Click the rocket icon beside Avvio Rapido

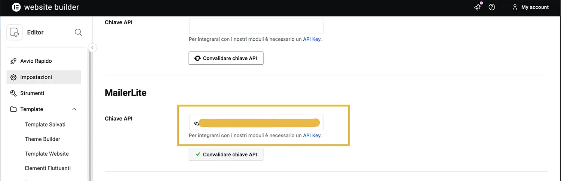click(13, 61)
